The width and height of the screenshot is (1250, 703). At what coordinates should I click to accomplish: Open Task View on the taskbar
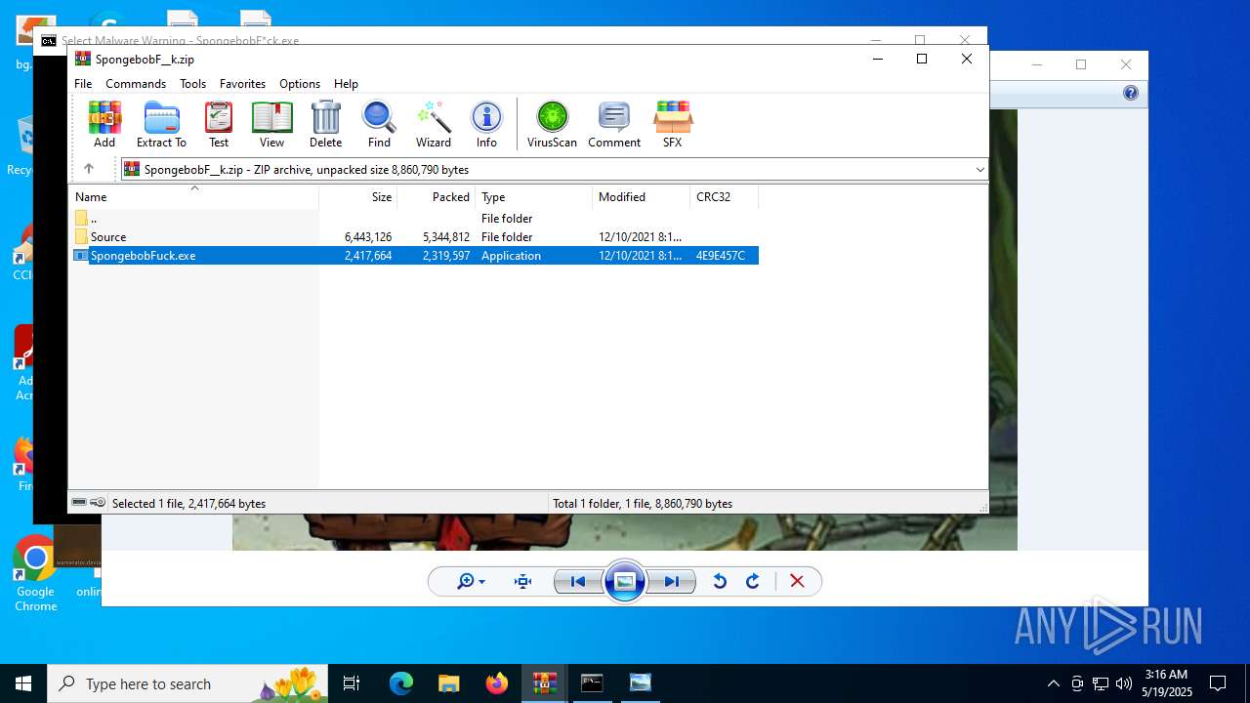tap(352, 683)
